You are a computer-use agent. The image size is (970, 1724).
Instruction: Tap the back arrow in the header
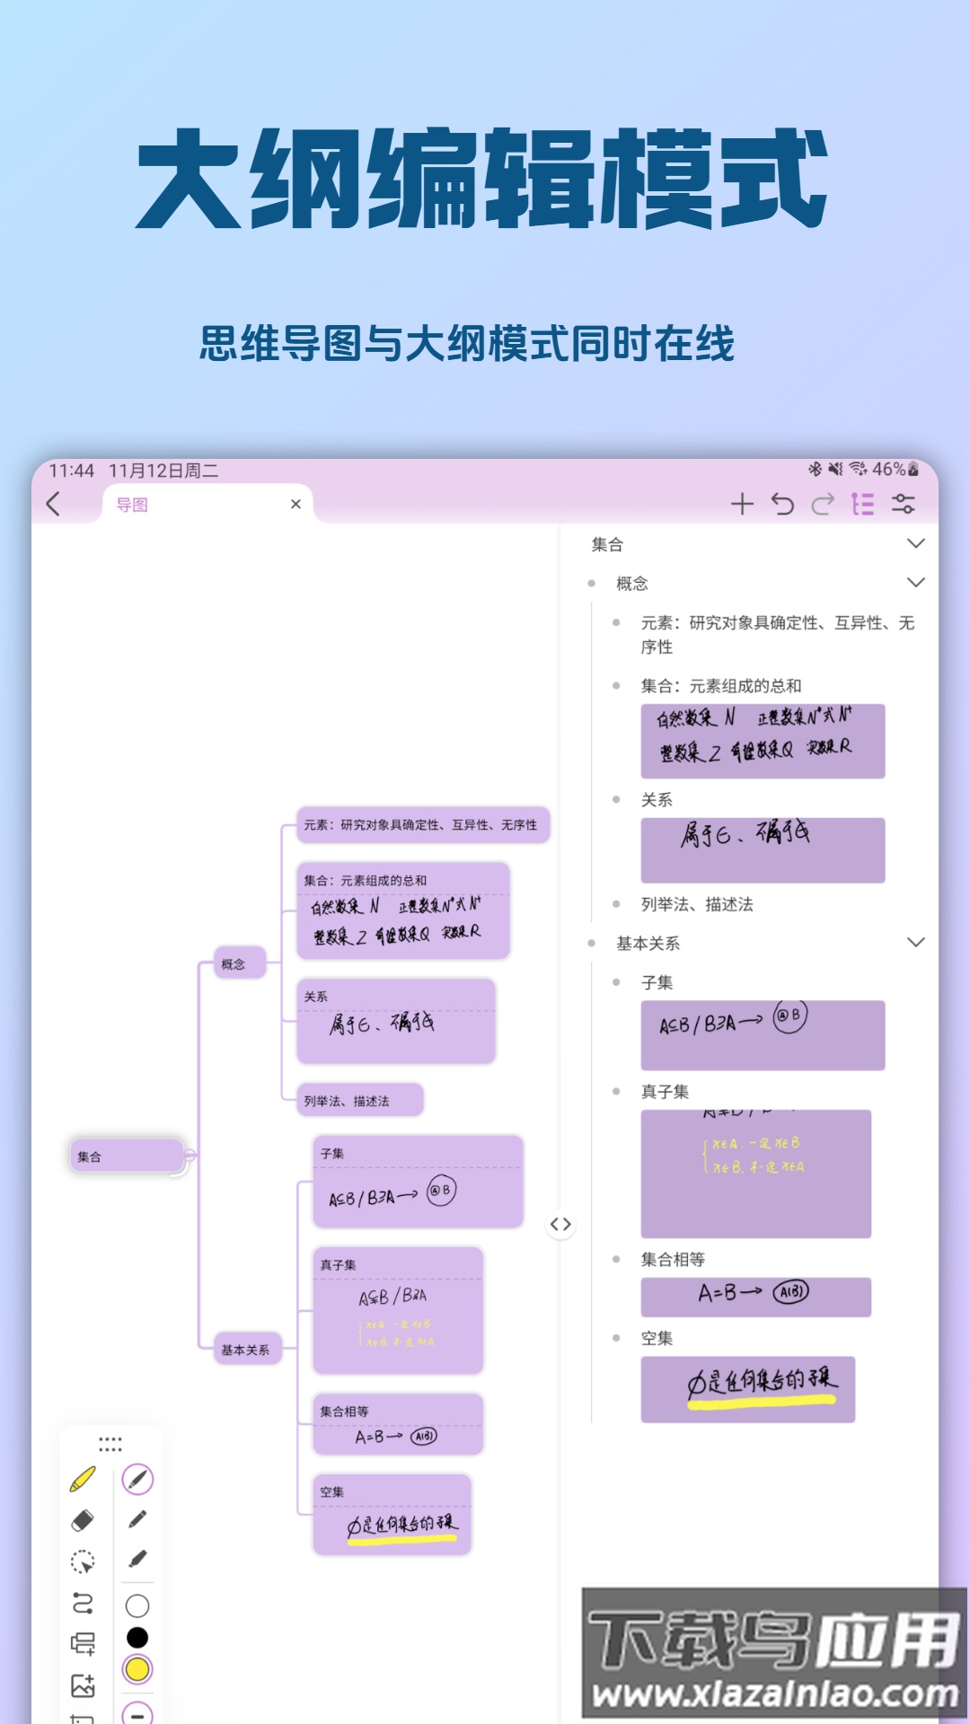tap(54, 505)
